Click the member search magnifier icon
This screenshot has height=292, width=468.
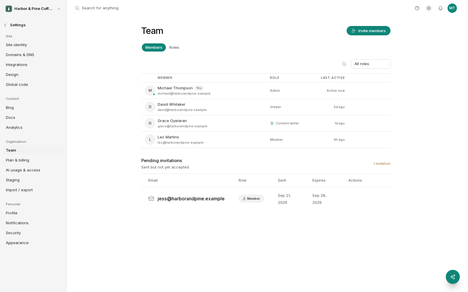point(344,64)
